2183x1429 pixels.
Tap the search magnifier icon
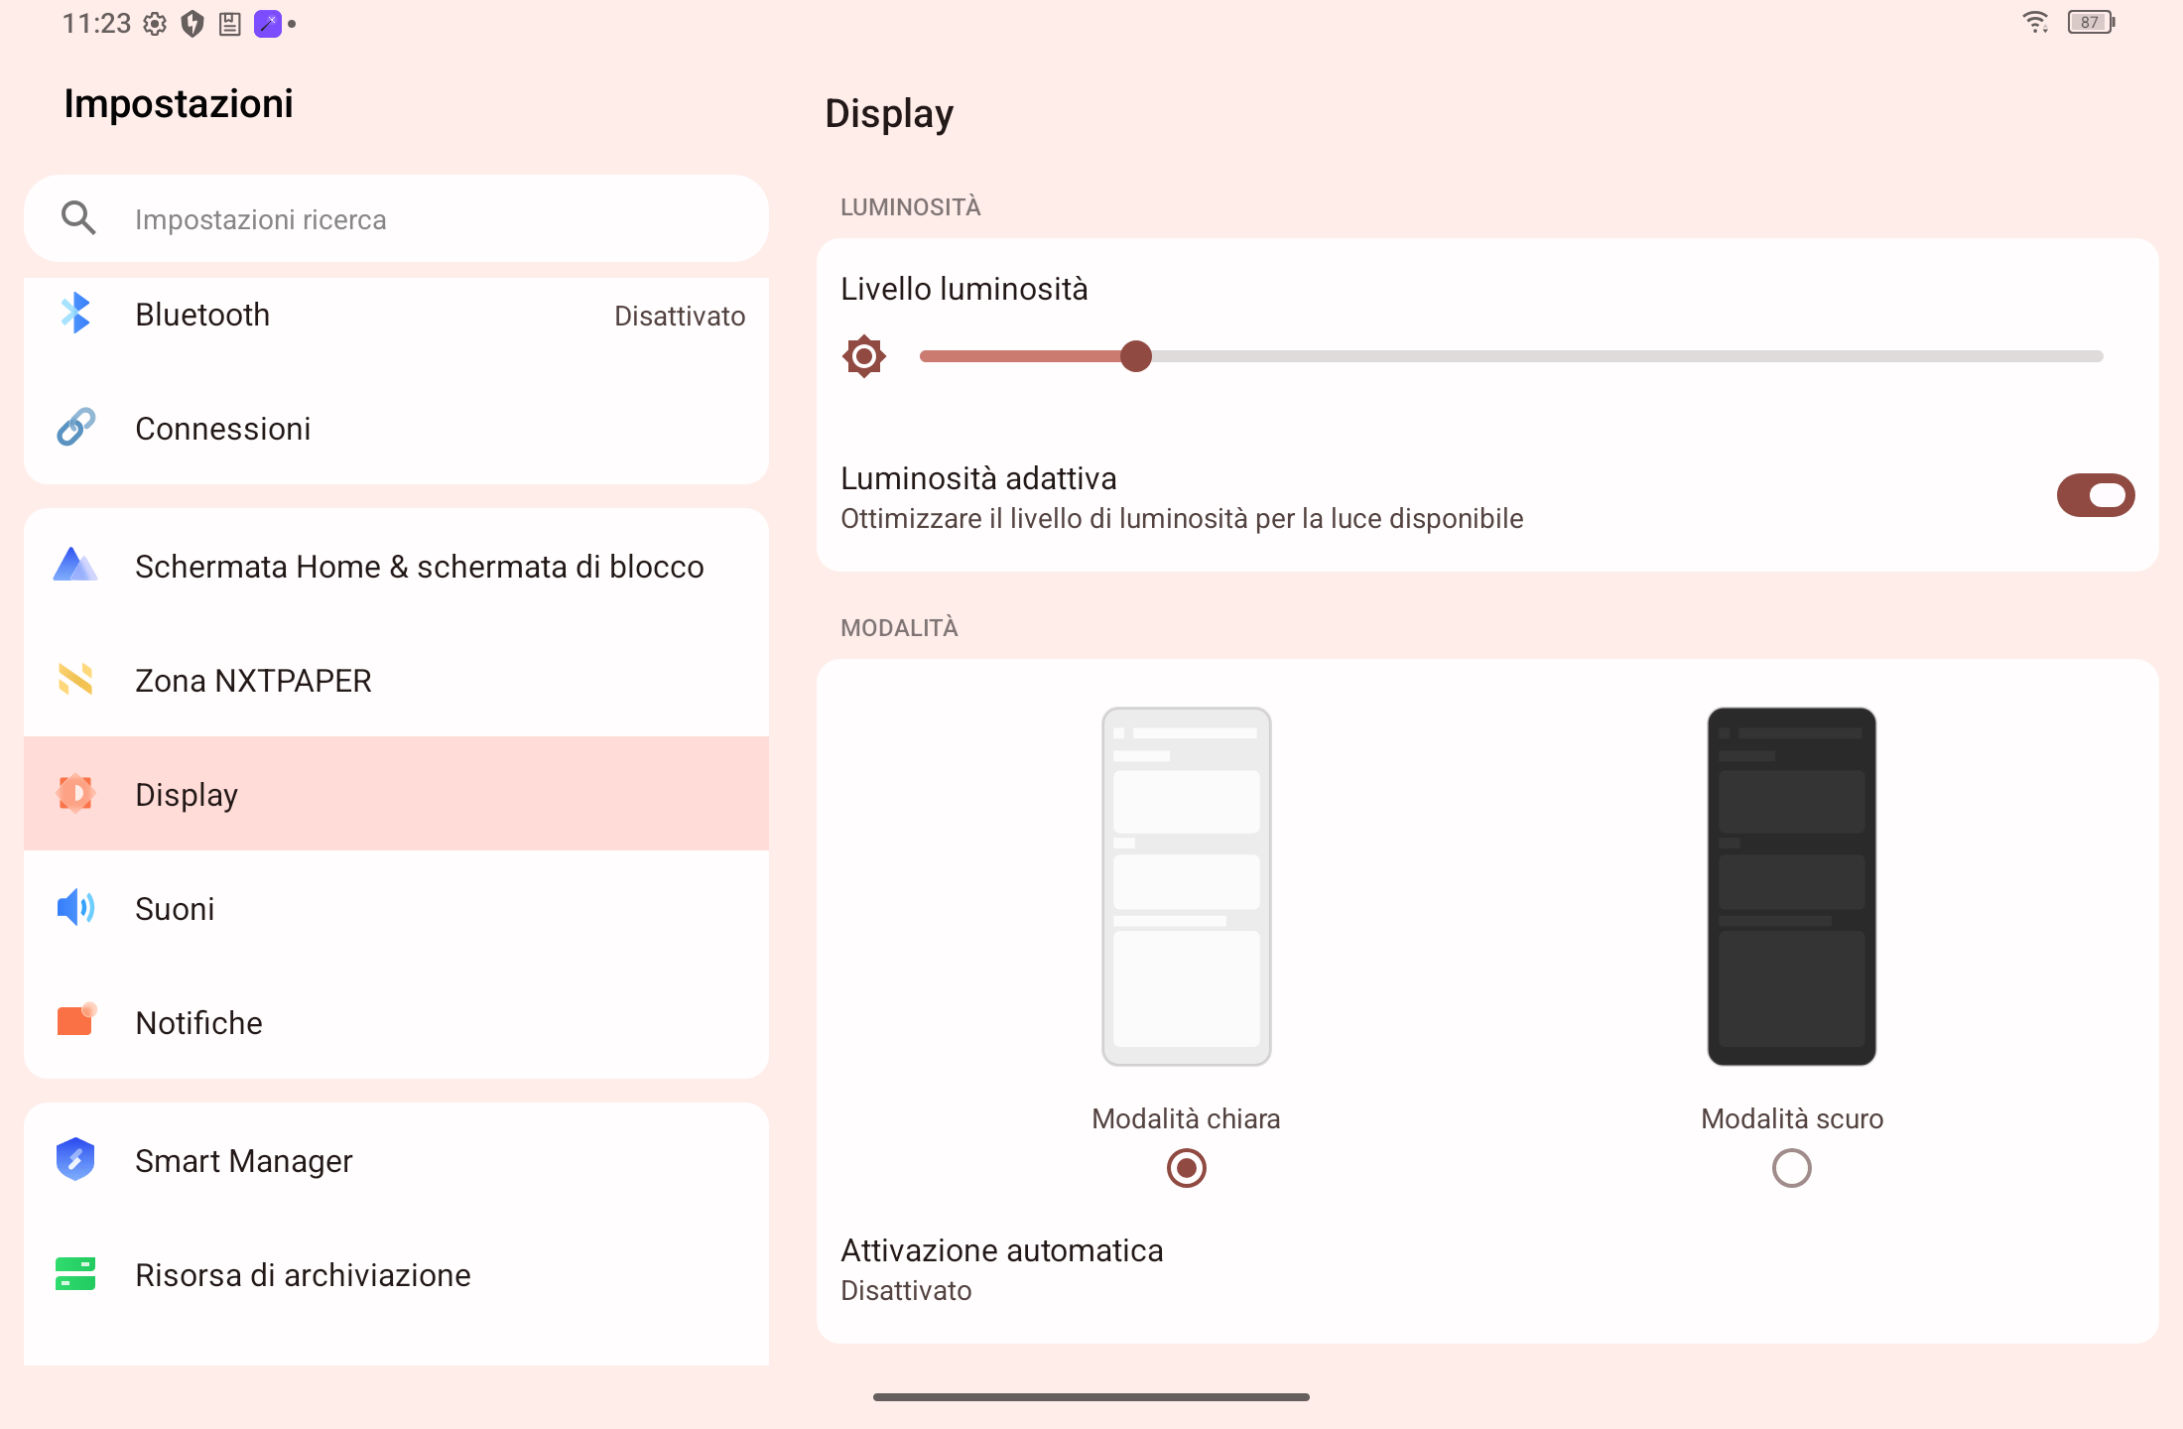coord(78,218)
